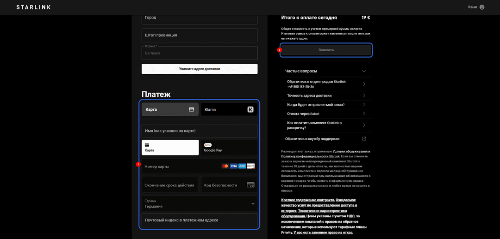Click the Платеж heading
The image size is (500, 239).
(156, 95)
